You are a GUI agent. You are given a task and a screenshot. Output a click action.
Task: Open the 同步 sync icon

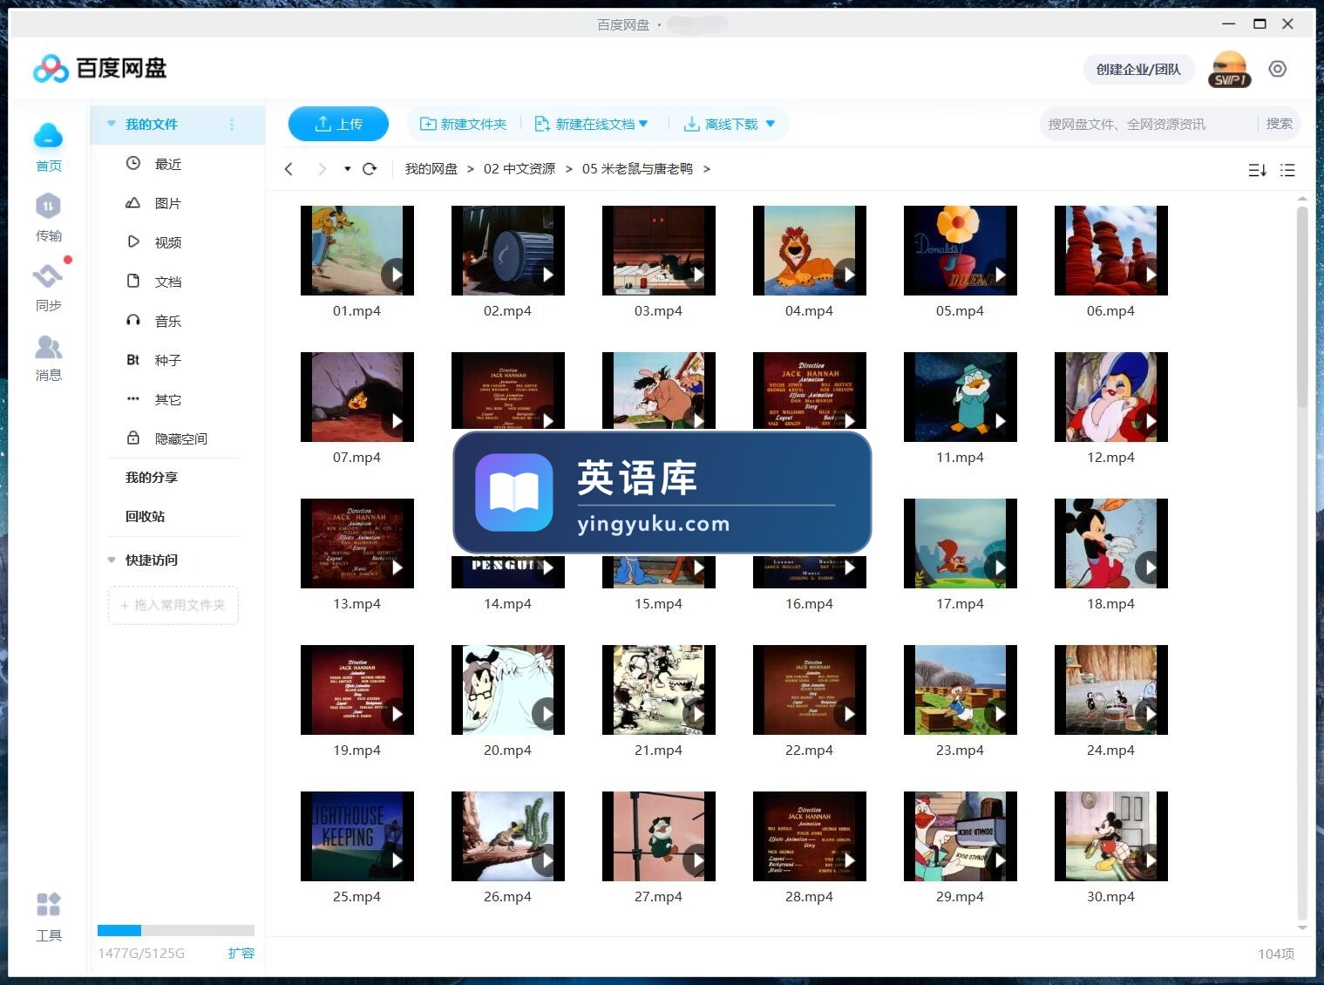pos(49,276)
